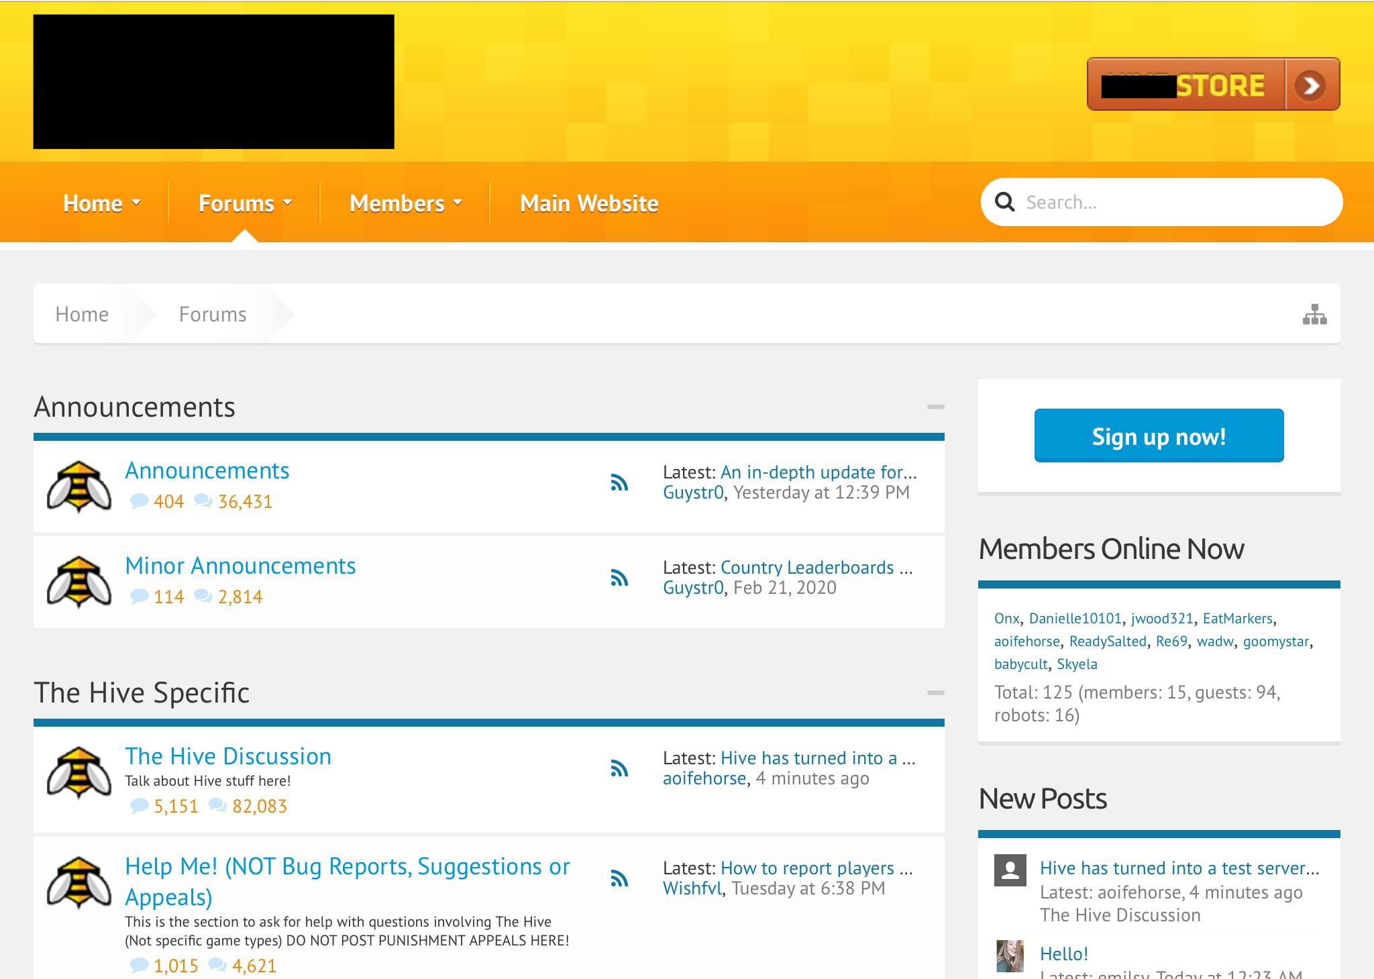Open the Hello! post avatar thumbnail
Viewport: 1374px width, 979px height.
pyautogui.click(x=1010, y=956)
